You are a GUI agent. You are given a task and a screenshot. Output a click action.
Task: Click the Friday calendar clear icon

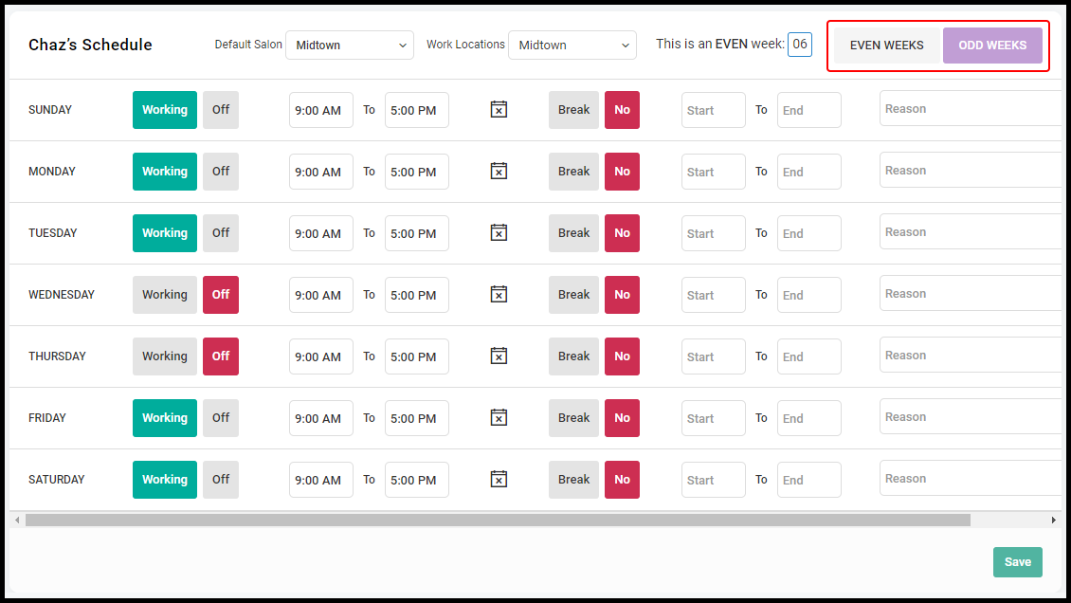point(499,417)
